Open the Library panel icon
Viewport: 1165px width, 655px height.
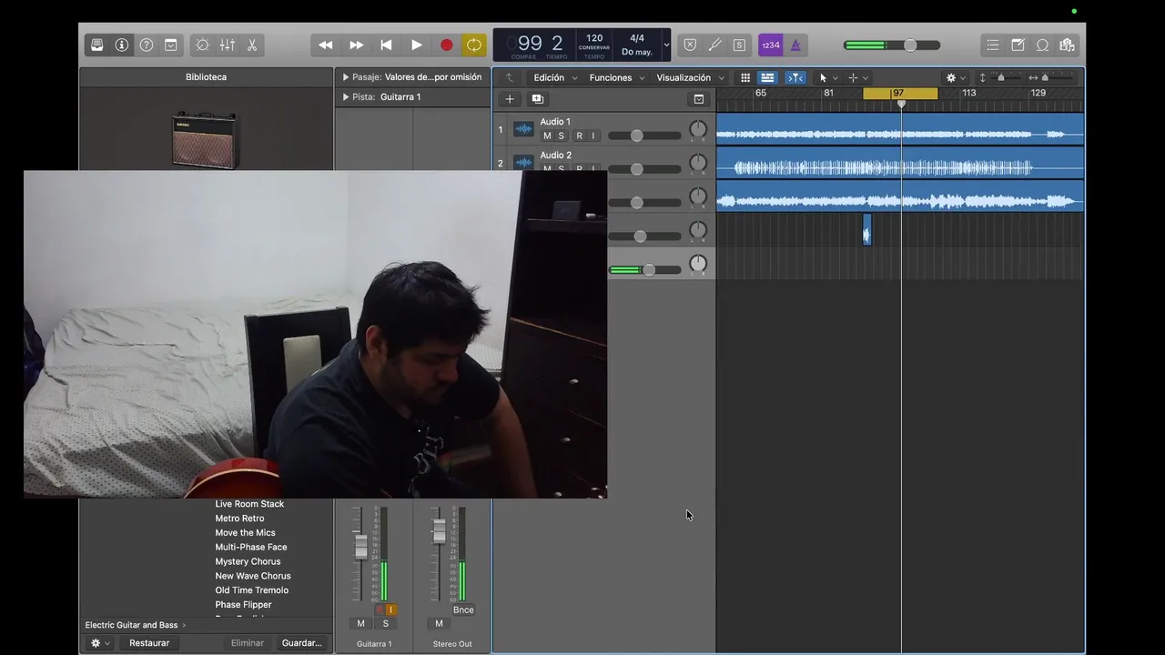(97, 45)
